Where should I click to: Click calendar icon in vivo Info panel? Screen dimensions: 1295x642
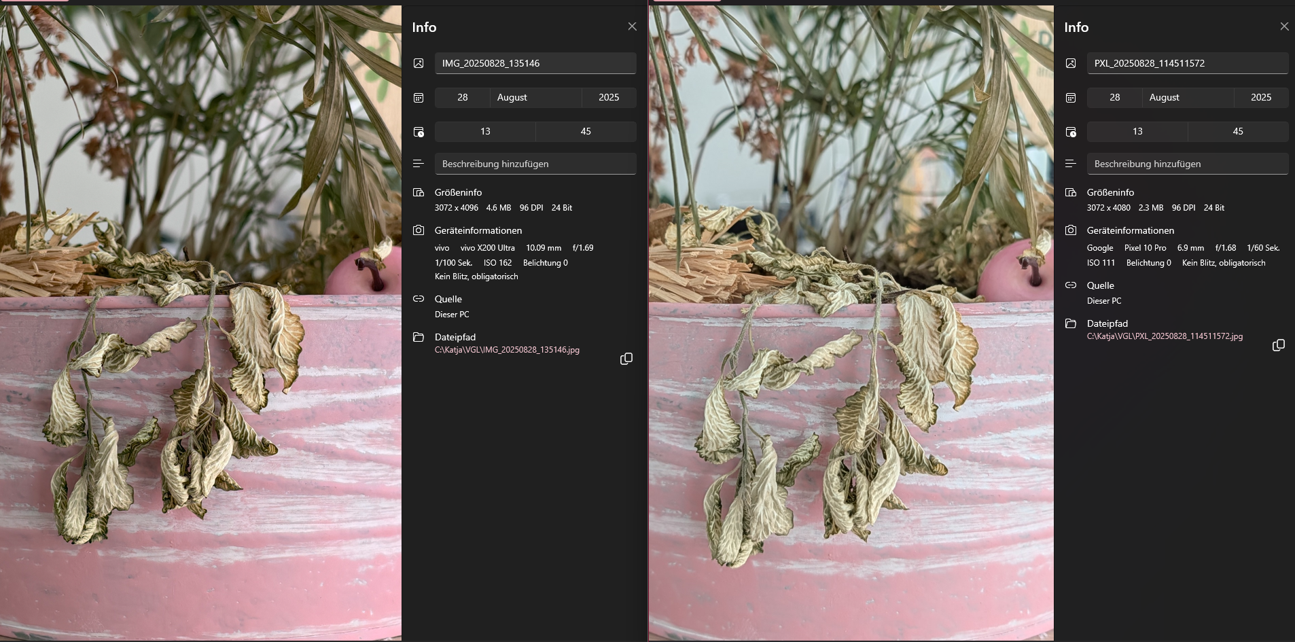[419, 98]
